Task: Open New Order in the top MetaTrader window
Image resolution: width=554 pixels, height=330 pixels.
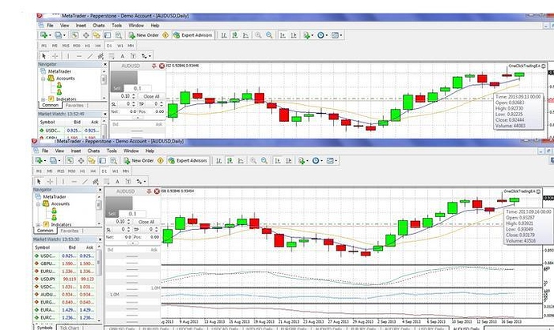Action: [144, 35]
